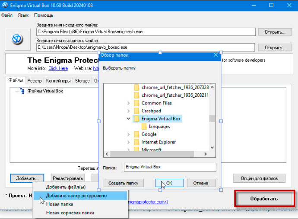This screenshot has height=219, width=298.
Task: Open the Click Here link
Action: (x=58, y=68)
